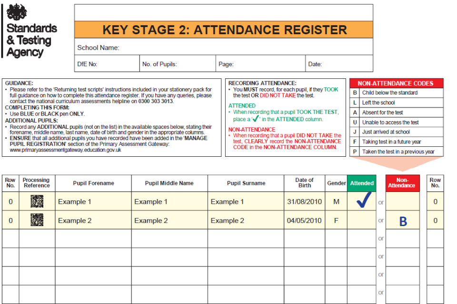Click the red Non-Attendance column header
Image resolution: width=457 pixels, height=304 pixels.
point(402,183)
